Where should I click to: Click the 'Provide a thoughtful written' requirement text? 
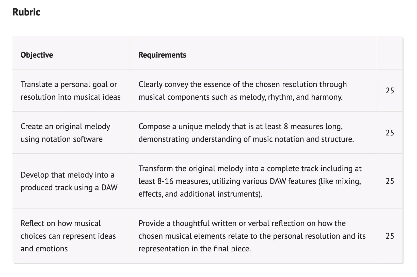(242, 223)
